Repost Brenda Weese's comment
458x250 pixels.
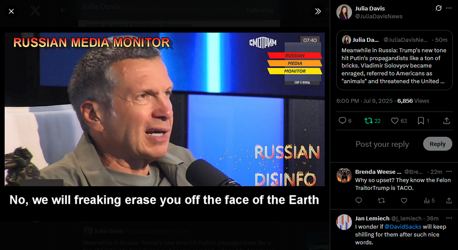381,200
